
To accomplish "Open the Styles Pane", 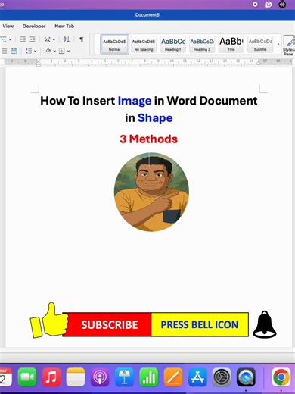I will [289, 45].
